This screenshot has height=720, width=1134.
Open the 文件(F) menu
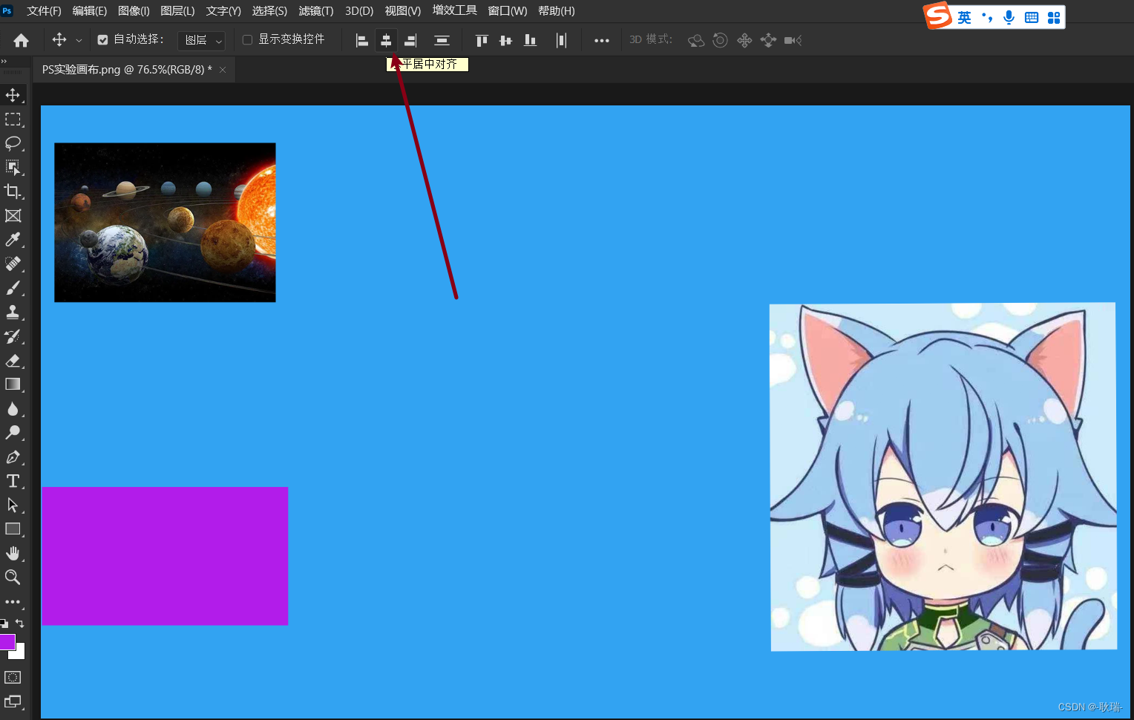click(44, 11)
